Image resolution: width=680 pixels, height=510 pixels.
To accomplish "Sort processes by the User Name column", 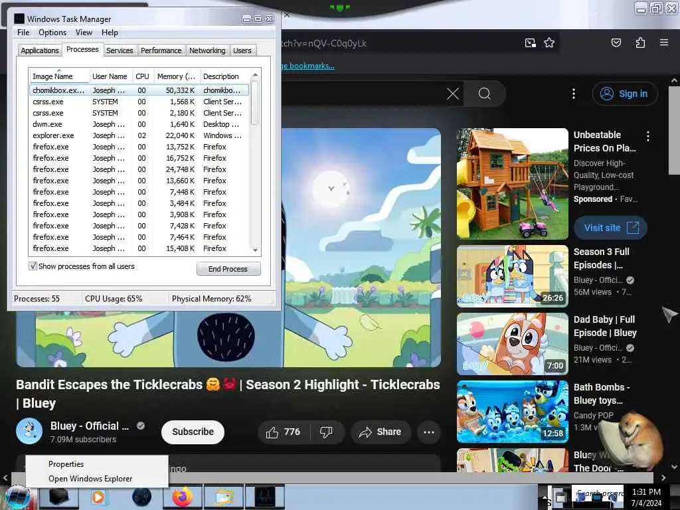I will 110,76.
